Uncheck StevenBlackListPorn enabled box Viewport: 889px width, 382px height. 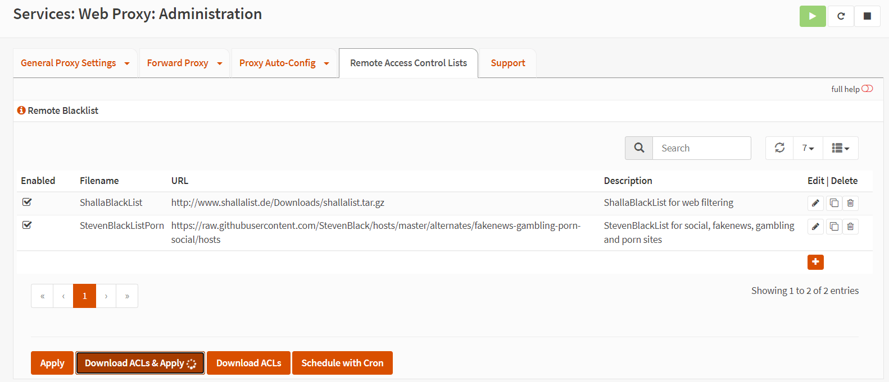click(x=27, y=225)
